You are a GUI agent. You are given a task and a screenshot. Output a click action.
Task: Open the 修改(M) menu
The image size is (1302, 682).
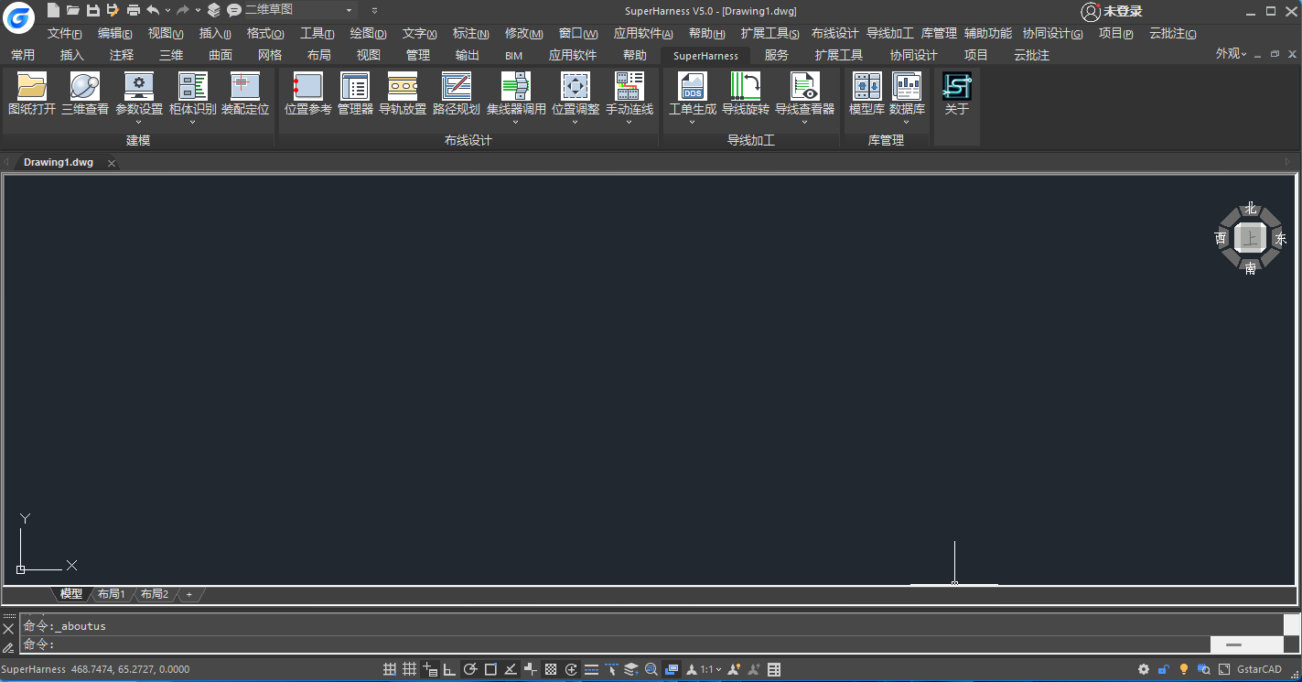pos(524,34)
